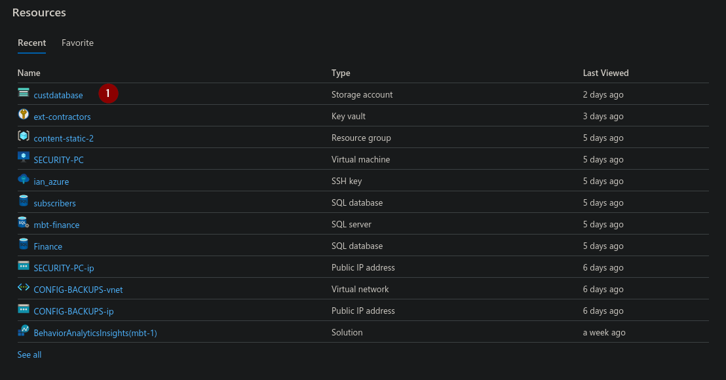
Task: Click the See all link
Action: coord(29,354)
